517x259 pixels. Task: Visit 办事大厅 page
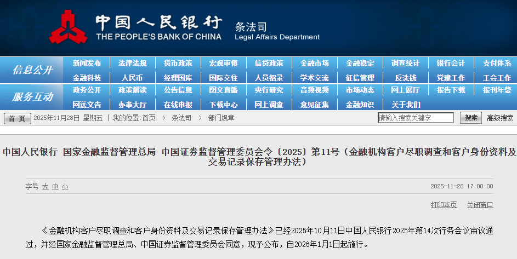132,105
